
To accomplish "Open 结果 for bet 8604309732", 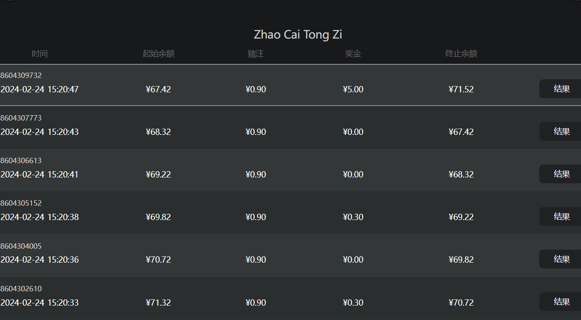I will point(560,89).
